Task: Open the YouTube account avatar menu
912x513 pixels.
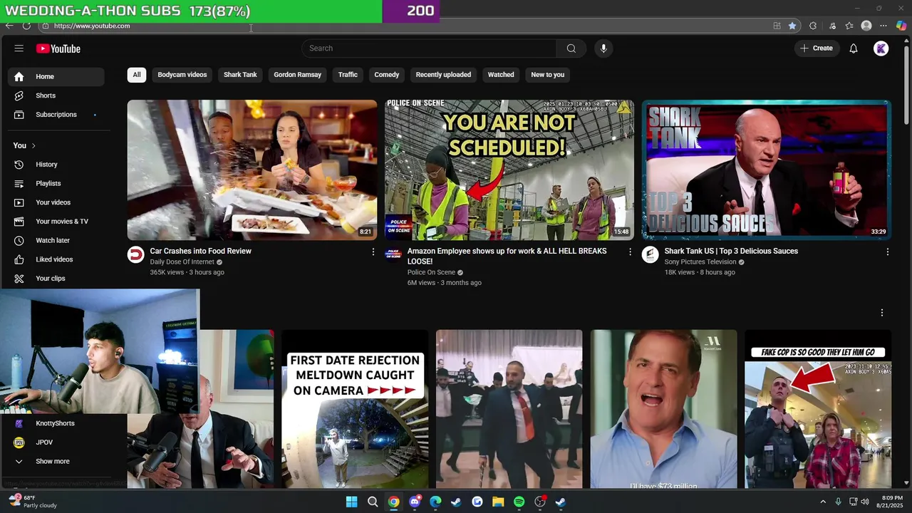Action: click(x=881, y=48)
